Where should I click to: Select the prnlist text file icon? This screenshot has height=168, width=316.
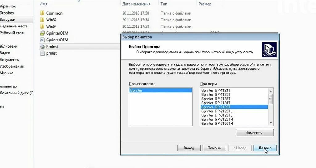click(x=42, y=53)
